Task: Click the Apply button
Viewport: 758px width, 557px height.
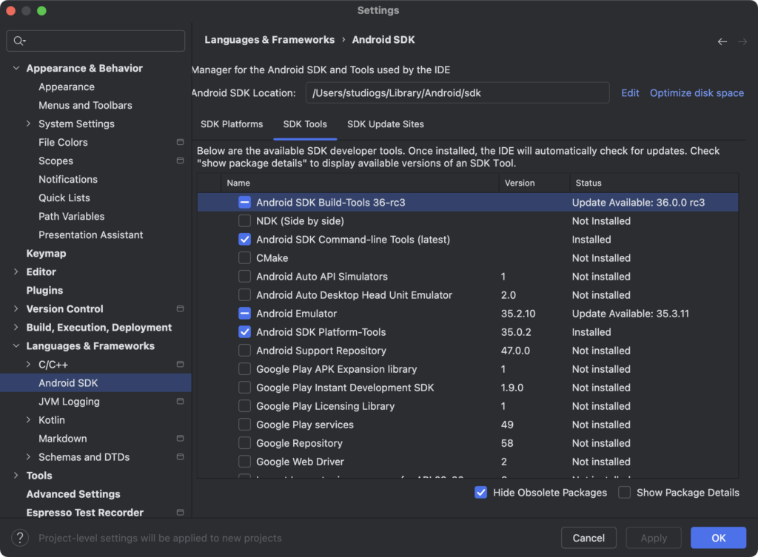Action: click(654, 538)
